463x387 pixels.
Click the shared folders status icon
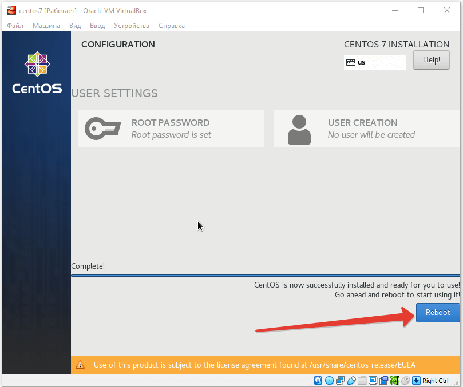click(362, 381)
